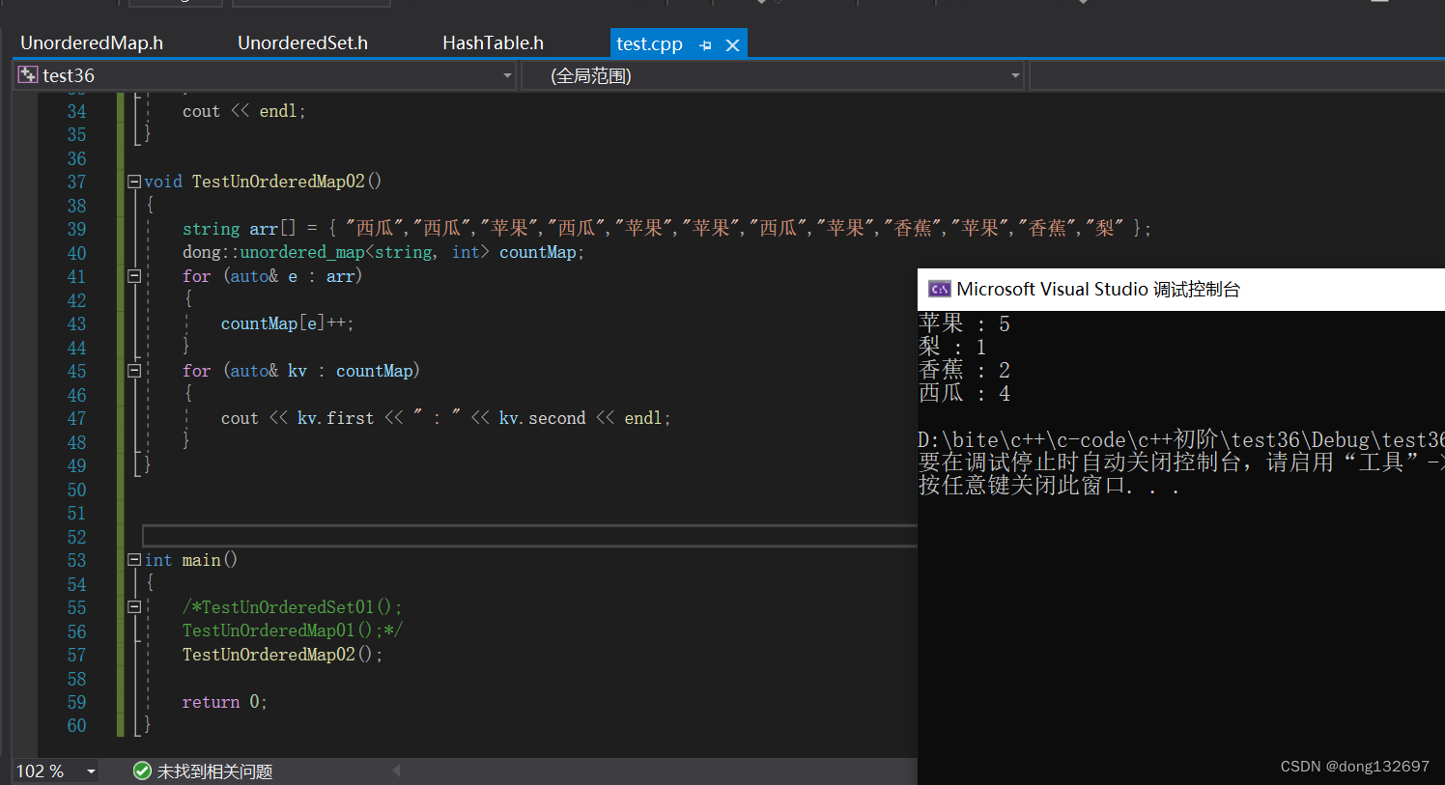This screenshot has height=785, width=1445.
Task: Click the countMap[e]++ statement
Action: (x=287, y=323)
